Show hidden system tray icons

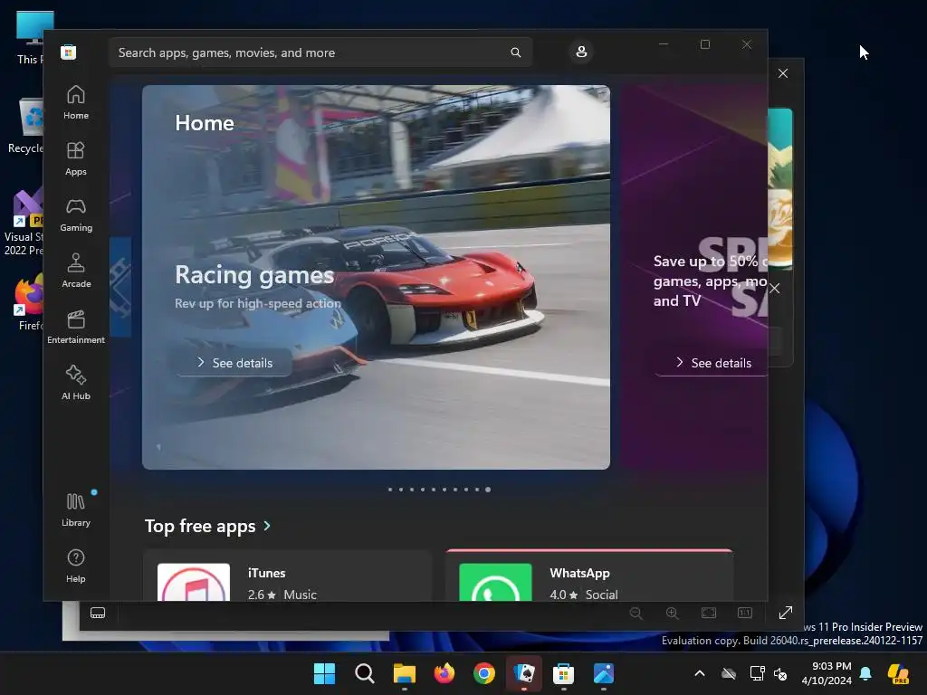point(700,673)
